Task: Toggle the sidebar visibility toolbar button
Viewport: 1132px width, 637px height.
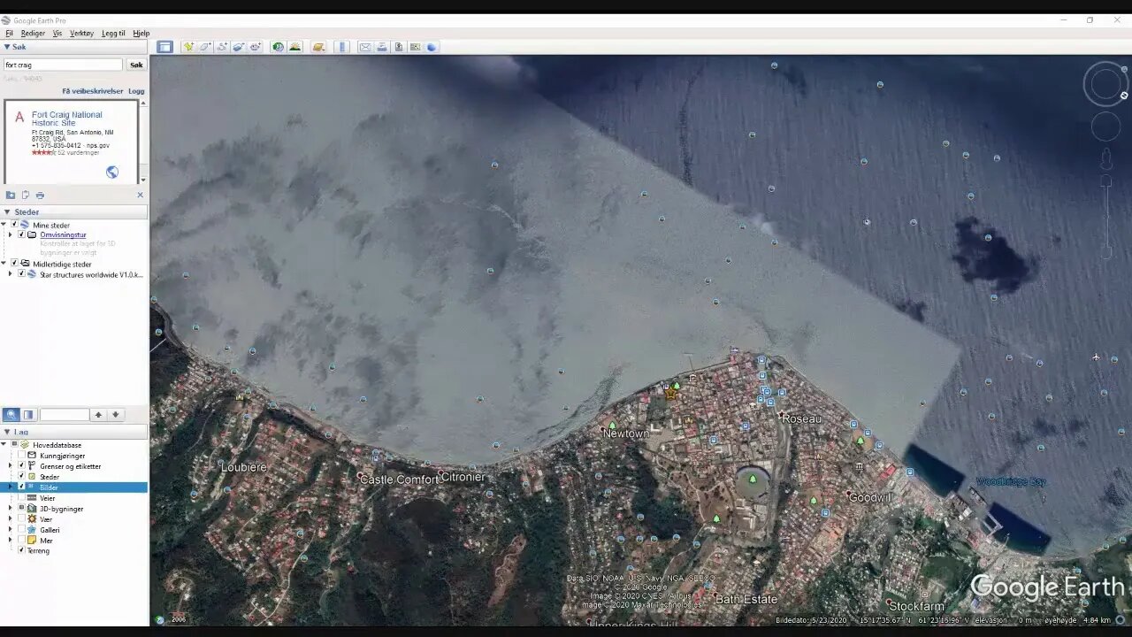Action: [x=164, y=47]
